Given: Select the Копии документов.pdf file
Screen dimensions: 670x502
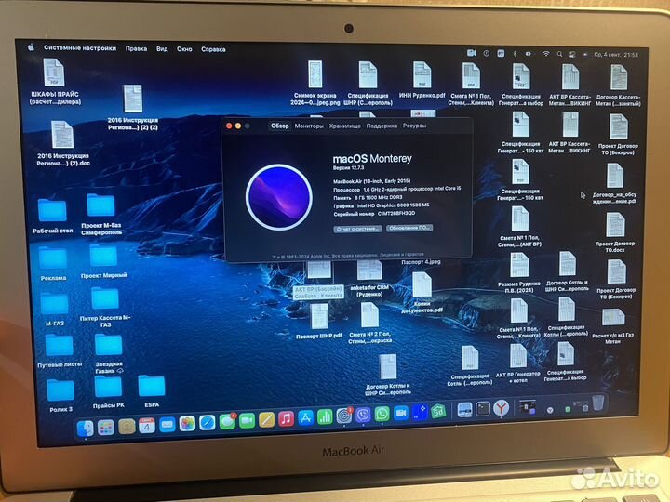Looking at the screenshot, I should point(422,293).
